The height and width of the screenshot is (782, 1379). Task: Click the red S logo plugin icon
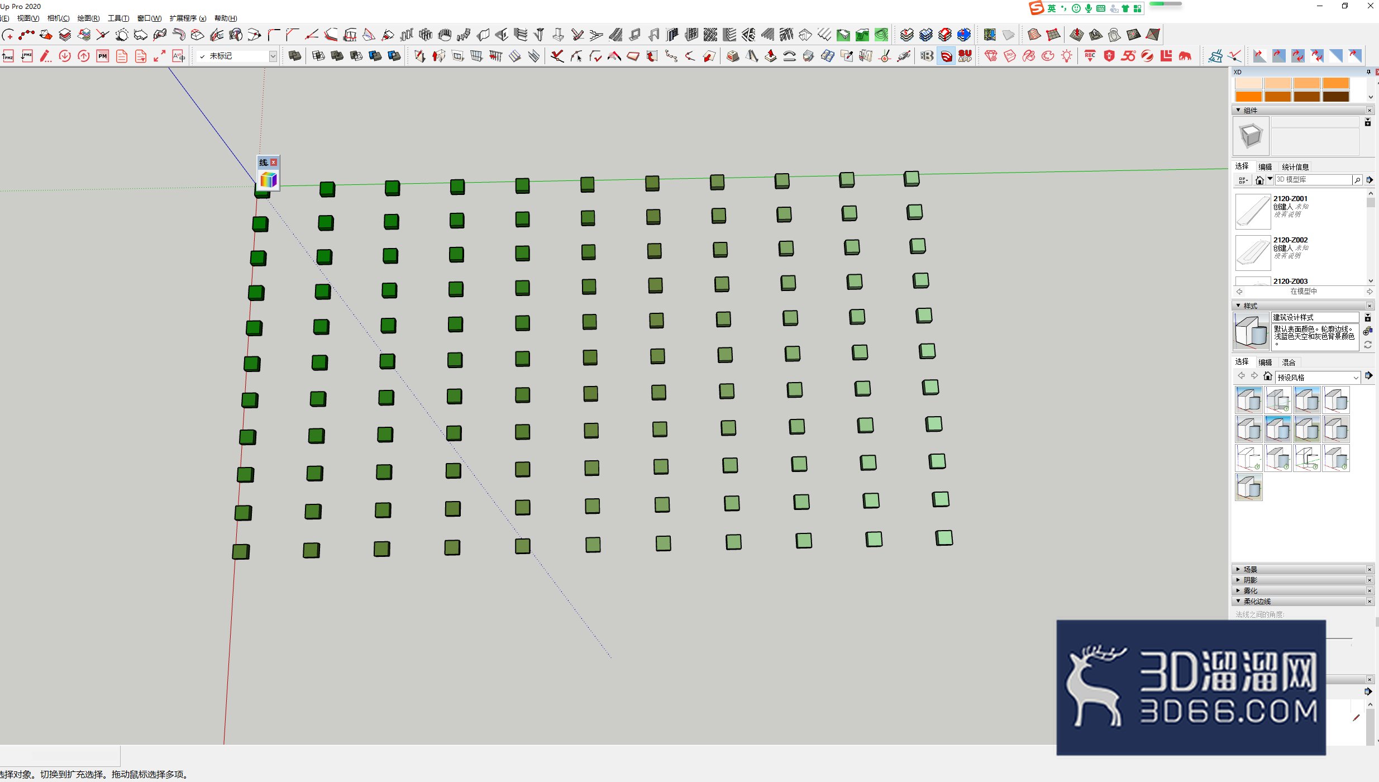click(946, 56)
